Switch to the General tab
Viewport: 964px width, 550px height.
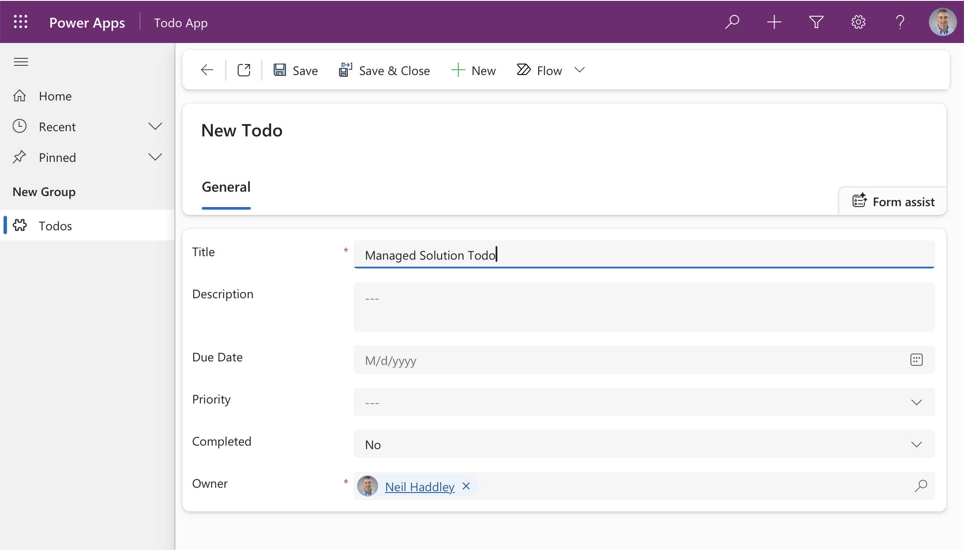tap(226, 187)
